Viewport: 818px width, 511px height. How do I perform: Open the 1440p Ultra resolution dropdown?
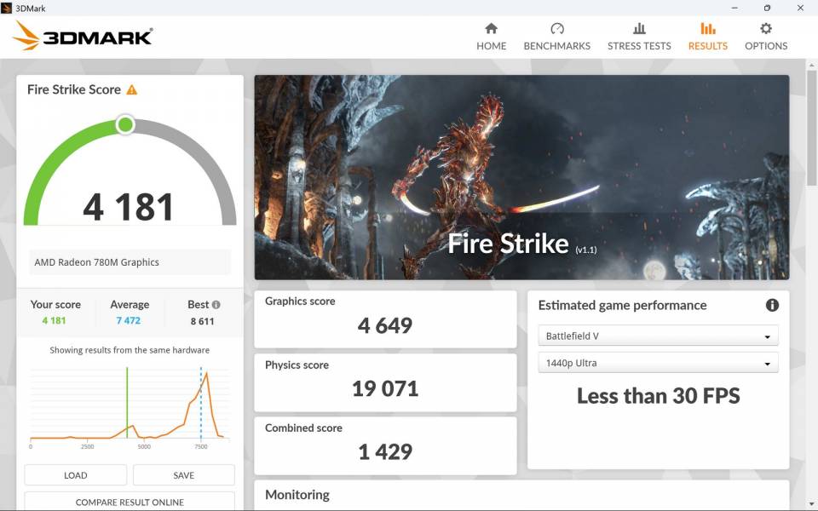click(x=658, y=363)
